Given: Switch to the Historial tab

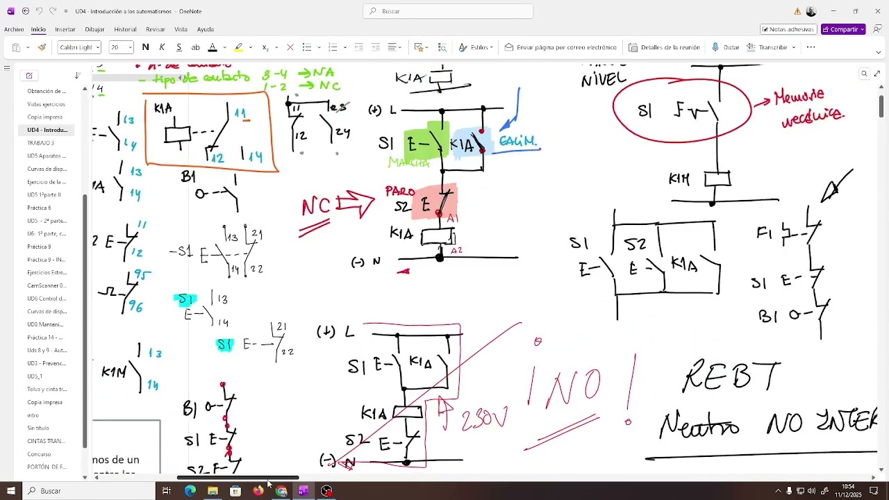Looking at the screenshot, I should [x=125, y=29].
